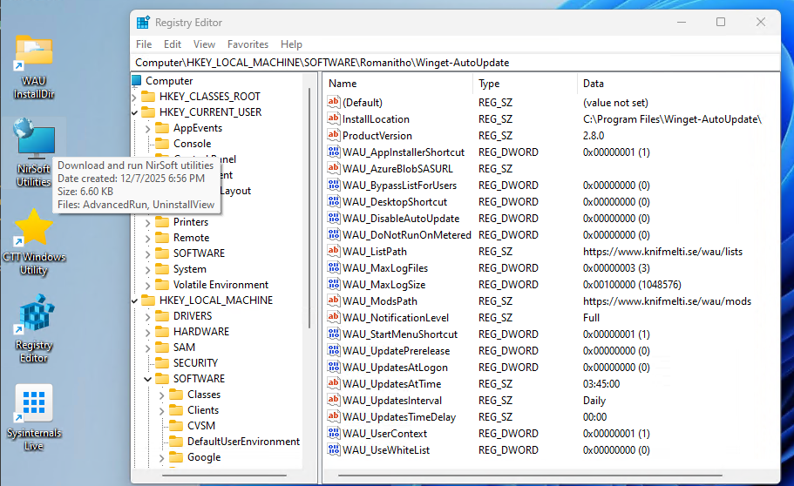Click the DWORD icon beside WAU_DesktopShortcut
Viewport: 794px width, 486px height.
[x=333, y=201]
